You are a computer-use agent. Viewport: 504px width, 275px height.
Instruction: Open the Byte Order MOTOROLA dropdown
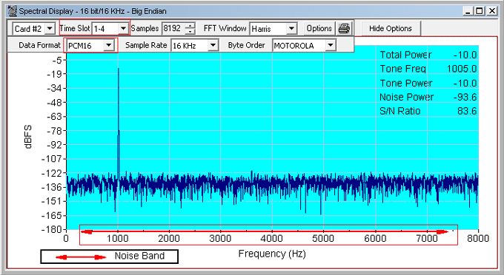[331, 45]
